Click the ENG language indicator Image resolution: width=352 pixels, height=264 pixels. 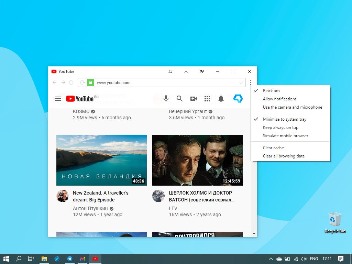(x=314, y=259)
